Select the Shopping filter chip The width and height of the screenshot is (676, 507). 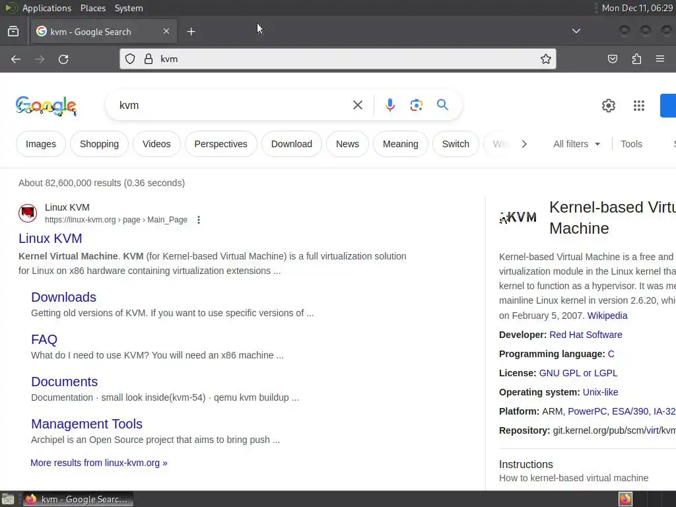point(99,144)
